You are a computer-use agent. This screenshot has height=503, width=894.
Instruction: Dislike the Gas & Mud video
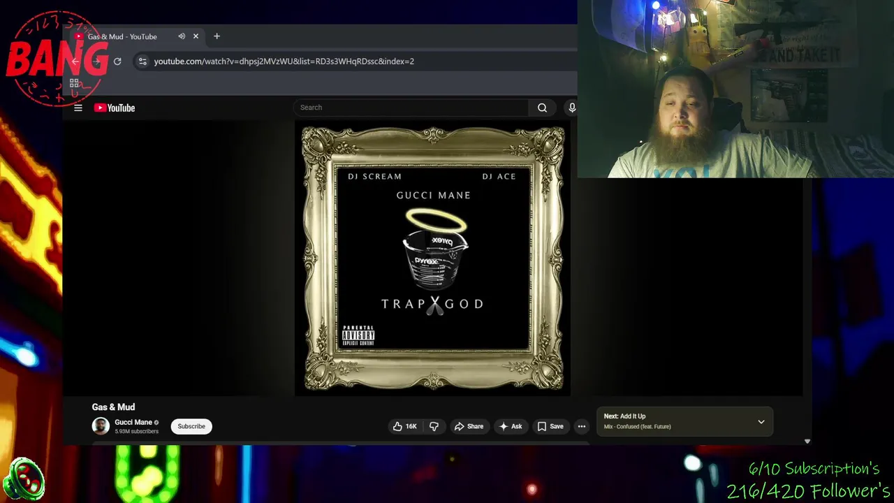tap(434, 426)
